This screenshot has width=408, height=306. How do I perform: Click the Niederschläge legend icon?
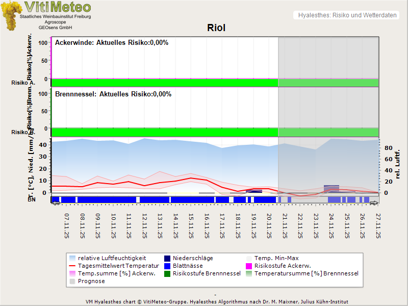[168, 258]
